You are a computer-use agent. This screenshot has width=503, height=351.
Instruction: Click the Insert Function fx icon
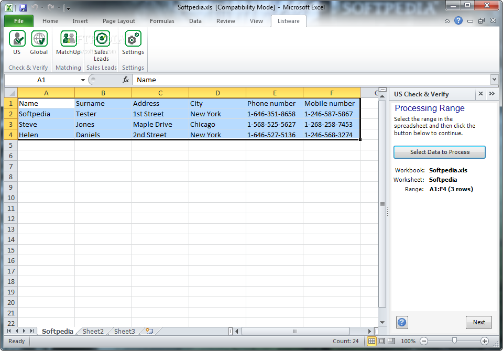click(x=126, y=80)
